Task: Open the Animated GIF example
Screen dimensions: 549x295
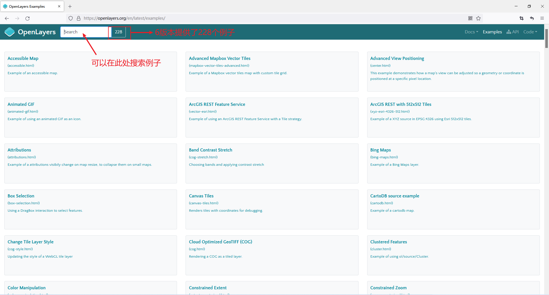Action: coord(21,104)
